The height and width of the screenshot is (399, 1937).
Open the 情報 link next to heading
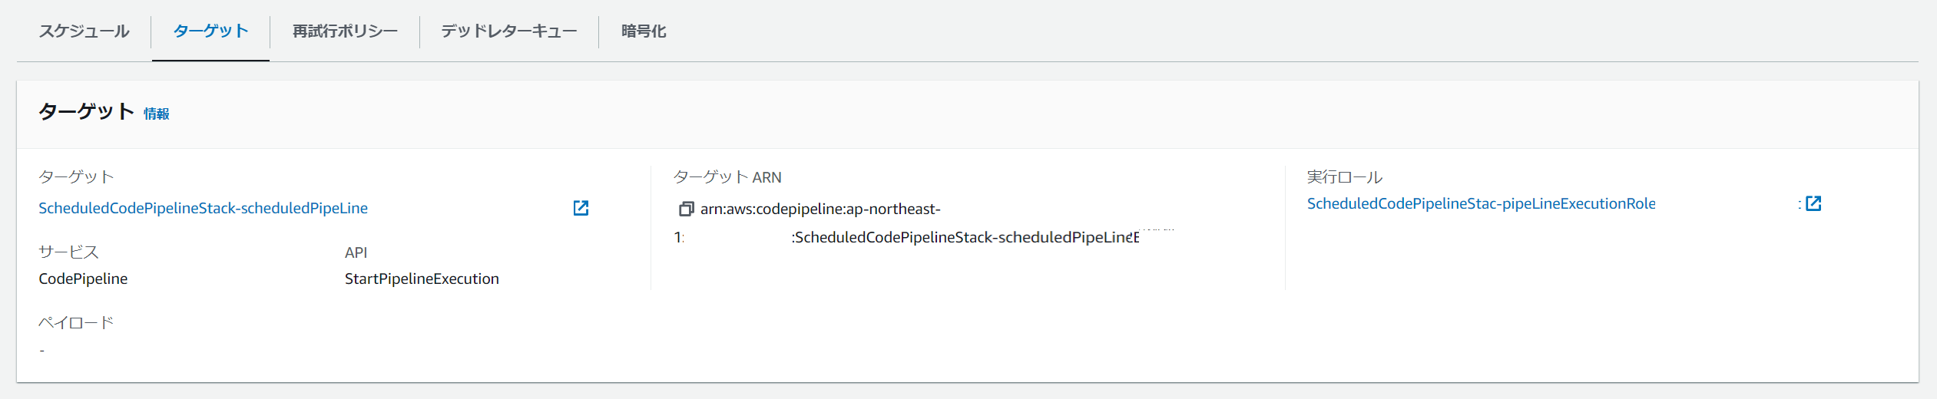click(x=157, y=114)
